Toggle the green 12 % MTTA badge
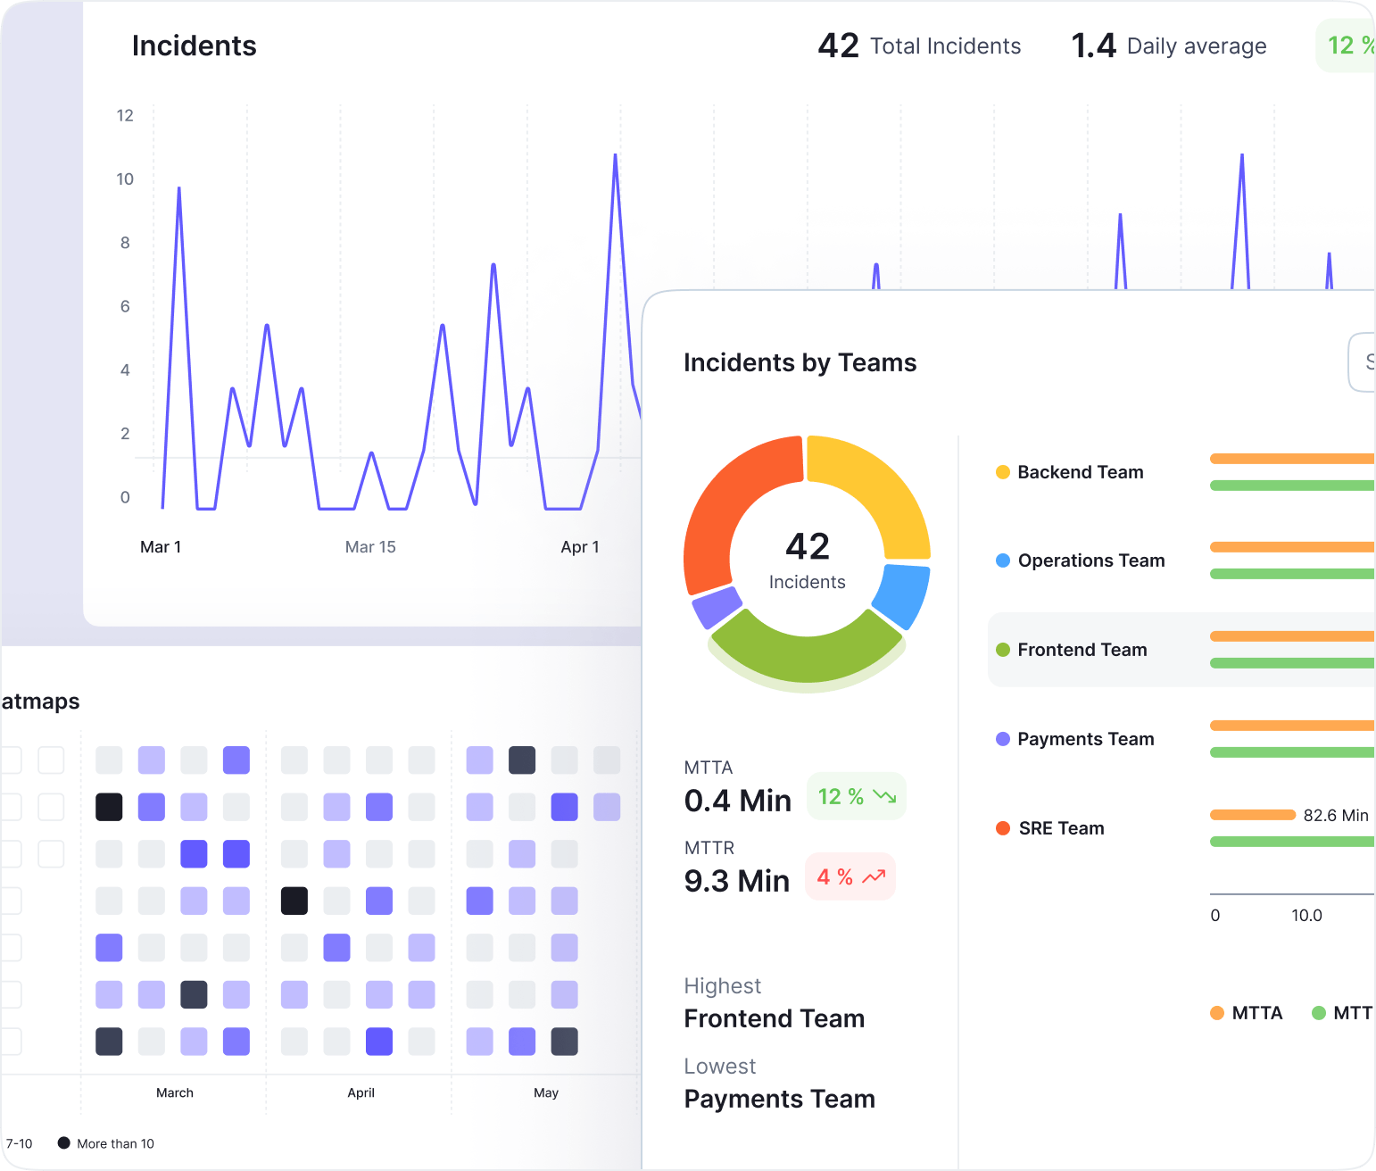1376x1171 pixels. [856, 796]
